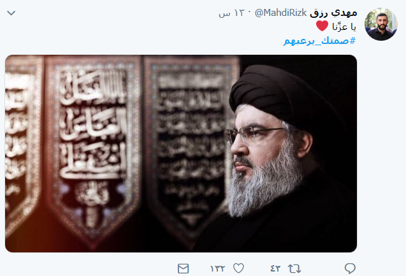Click the red heart emoji in tweet text
Image resolution: width=406 pixels, height=276 pixels.
(x=323, y=26)
